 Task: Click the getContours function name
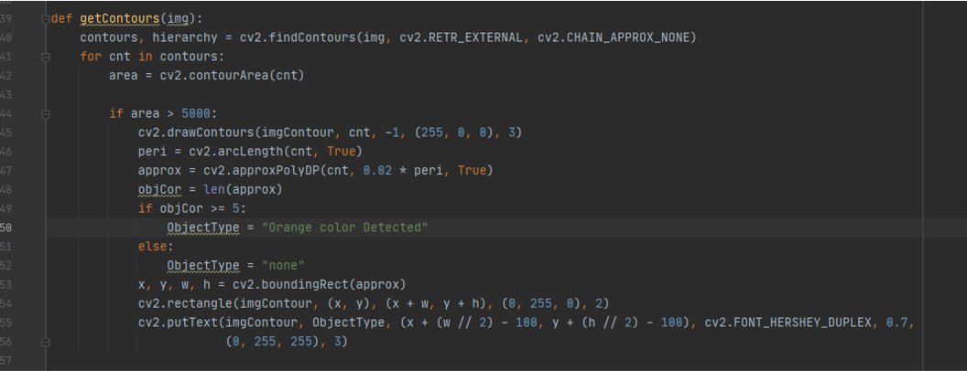pos(120,19)
